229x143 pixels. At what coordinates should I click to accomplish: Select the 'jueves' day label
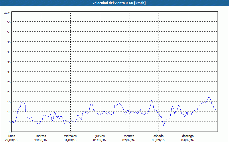[100, 136]
